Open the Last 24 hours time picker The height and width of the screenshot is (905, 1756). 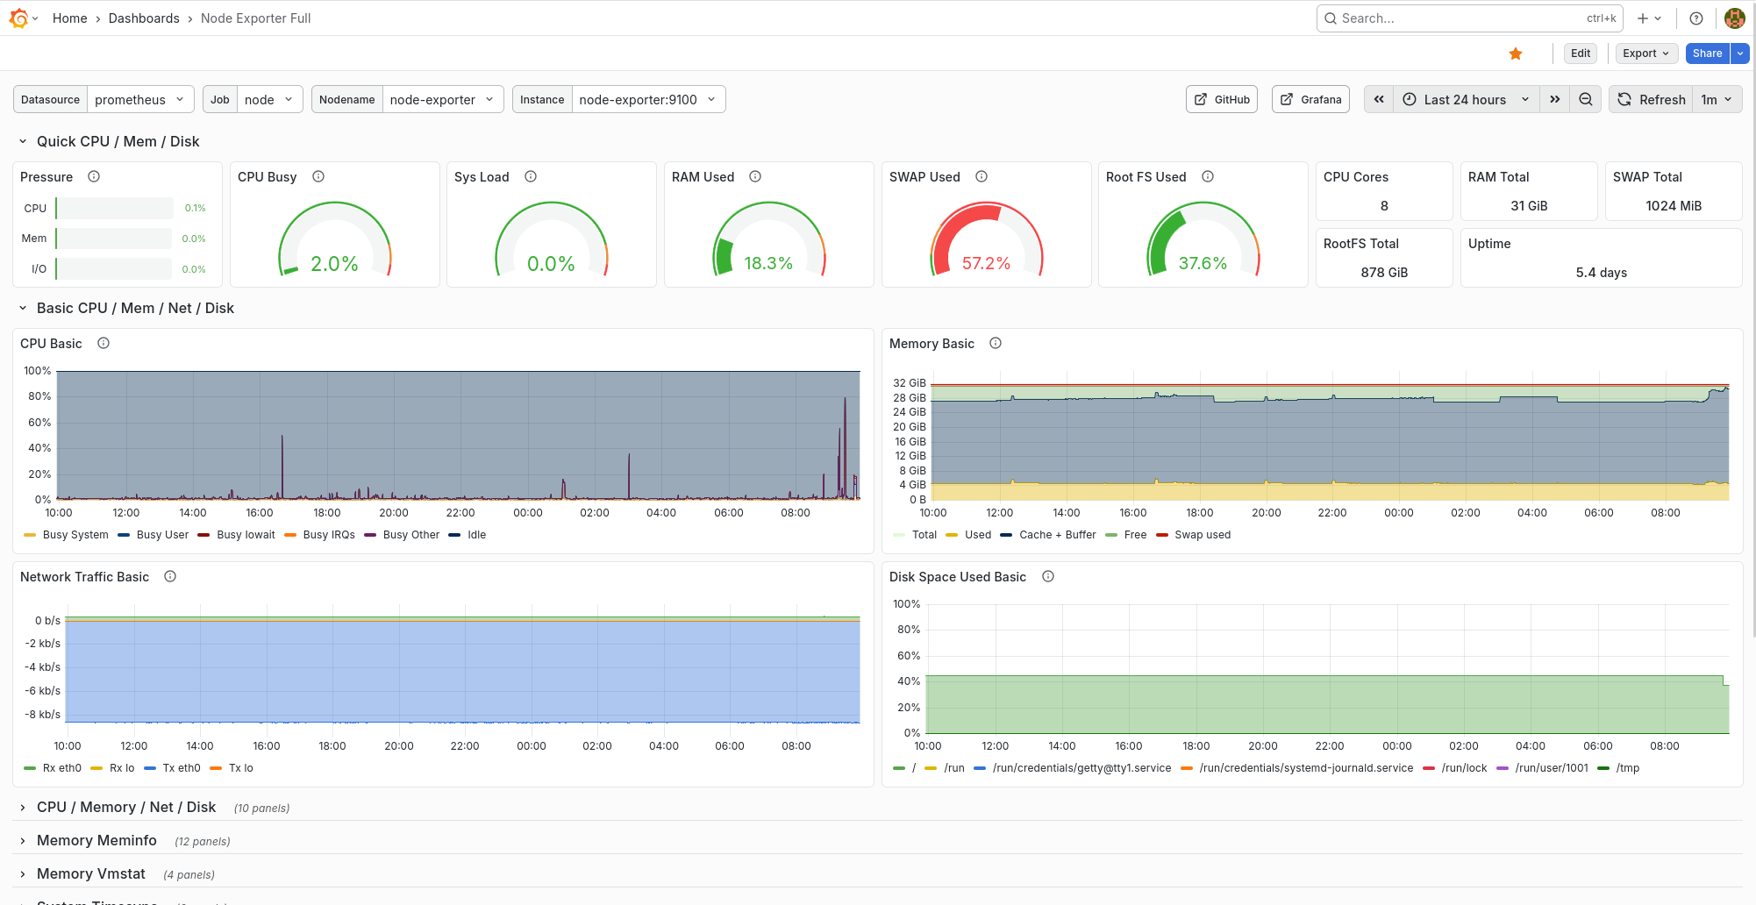1466,99
